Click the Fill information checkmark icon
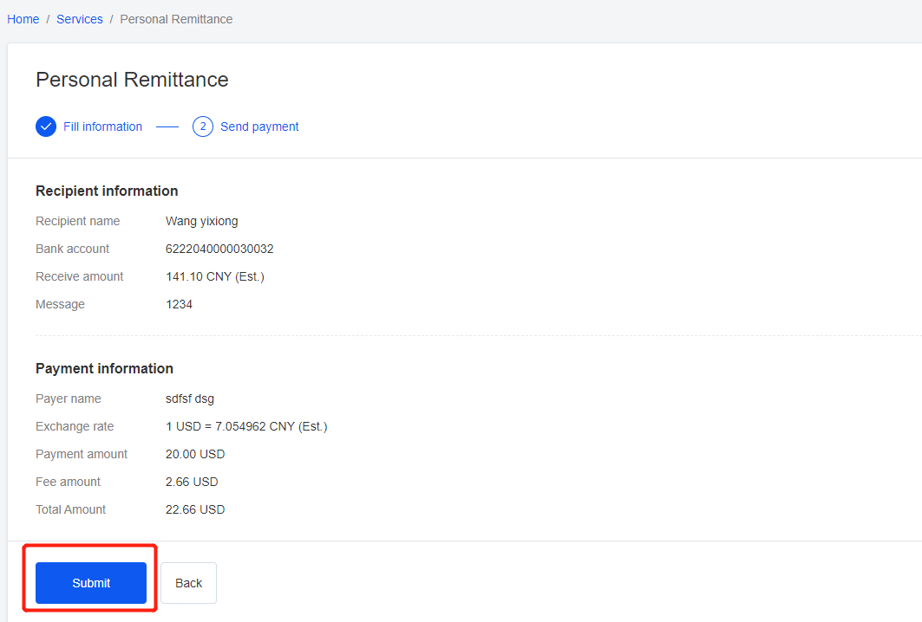 point(46,126)
